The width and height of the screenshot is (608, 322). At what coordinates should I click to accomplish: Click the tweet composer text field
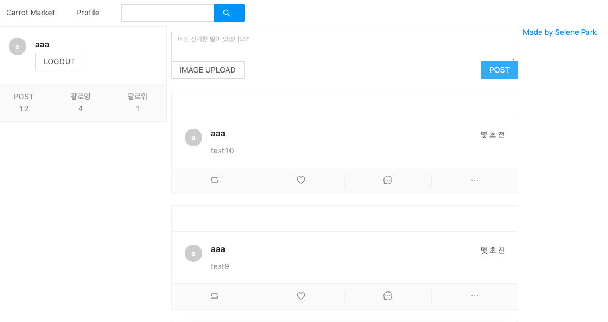343,46
